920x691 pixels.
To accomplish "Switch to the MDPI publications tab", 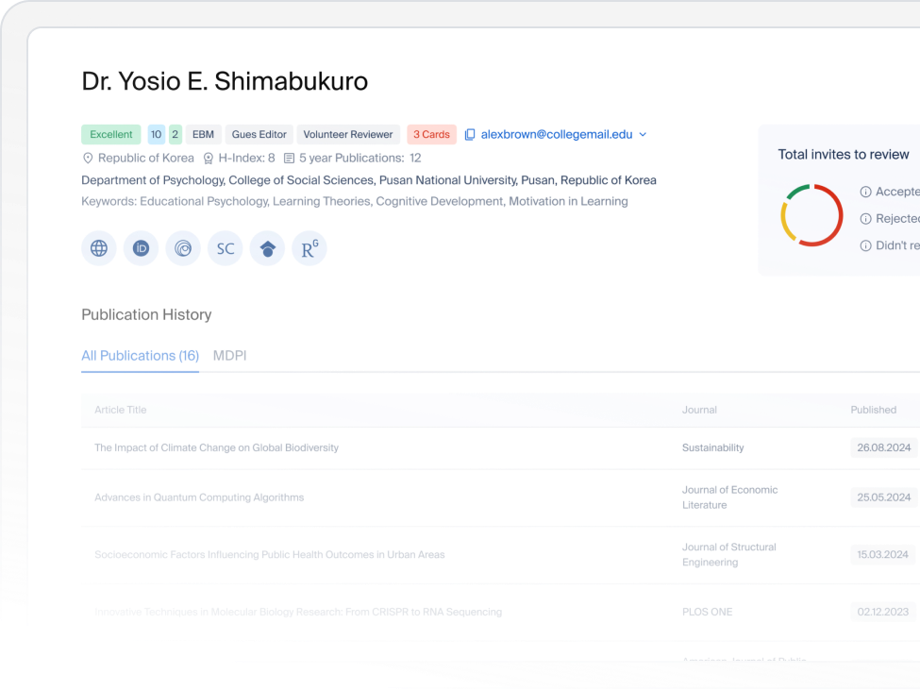I will (x=230, y=356).
